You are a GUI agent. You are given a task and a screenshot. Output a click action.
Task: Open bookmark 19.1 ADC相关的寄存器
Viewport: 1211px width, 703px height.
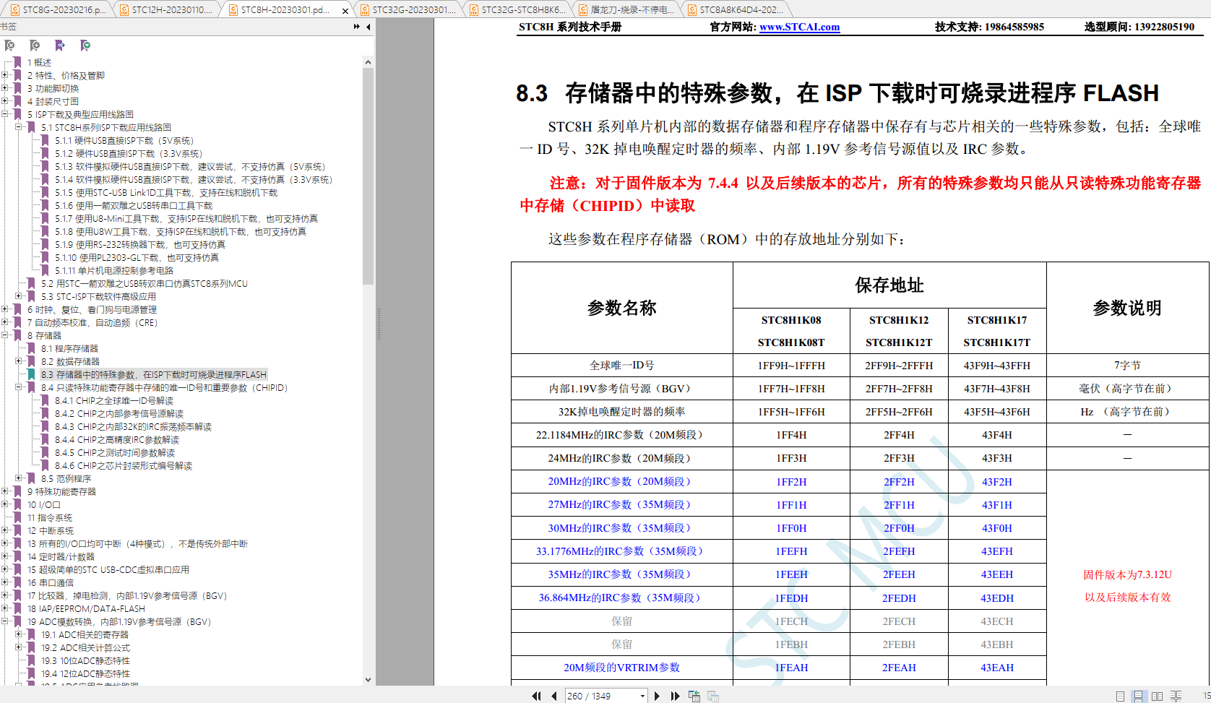tap(85, 634)
